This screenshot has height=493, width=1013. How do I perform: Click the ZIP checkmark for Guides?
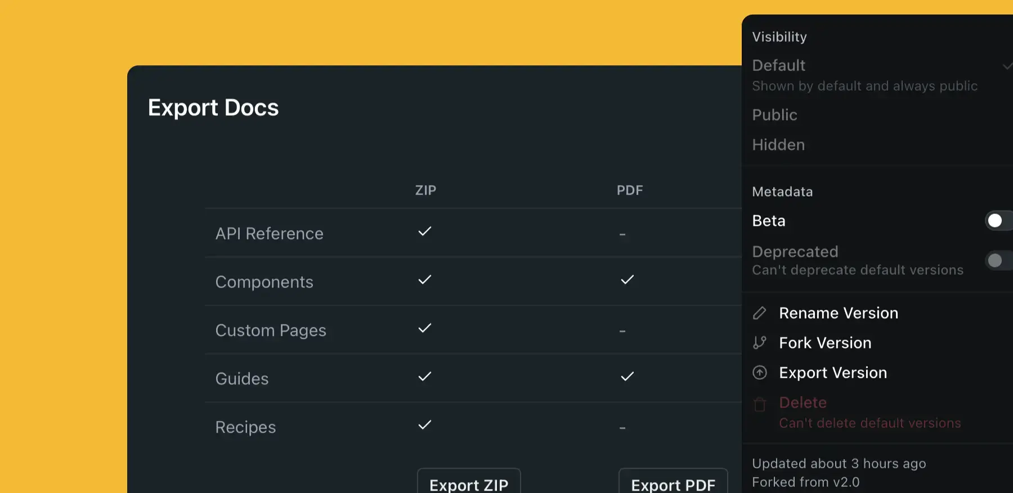(x=425, y=376)
